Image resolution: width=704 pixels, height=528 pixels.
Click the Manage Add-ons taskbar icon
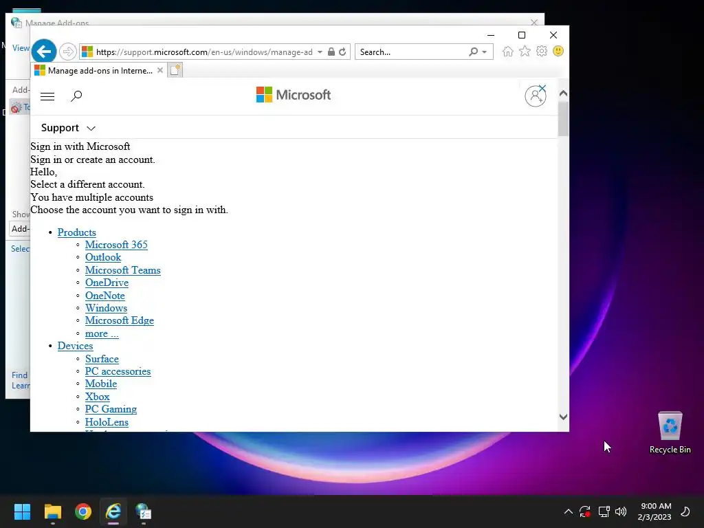[143, 511]
